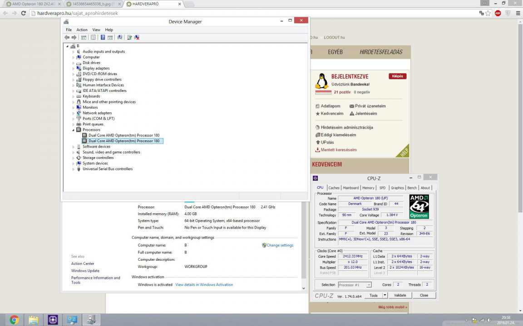Viewport: 523px width, 326px height.
Task: Expand Audio inputs and outputs node
Action: (x=74, y=52)
